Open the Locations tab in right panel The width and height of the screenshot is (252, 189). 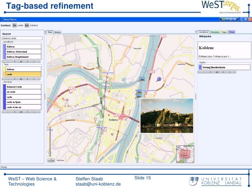click(x=203, y=32)
